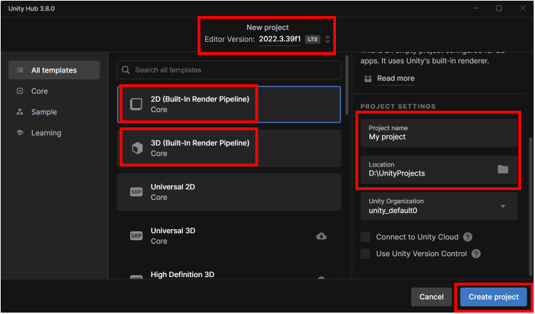
Task: Click the template list scrollbar
Action: coord(346,86)
